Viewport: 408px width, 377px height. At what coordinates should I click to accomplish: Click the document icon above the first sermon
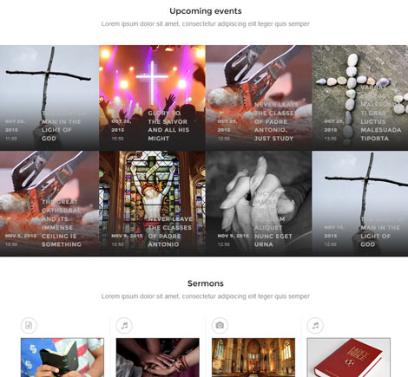(x=29, y=325)
